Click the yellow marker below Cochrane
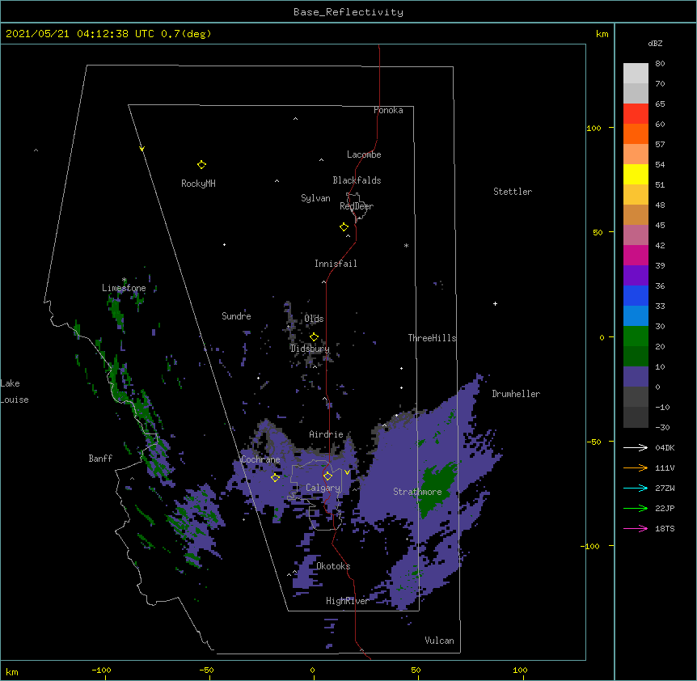The width and height of the screenshot is (697, 681). pos(275,478)
